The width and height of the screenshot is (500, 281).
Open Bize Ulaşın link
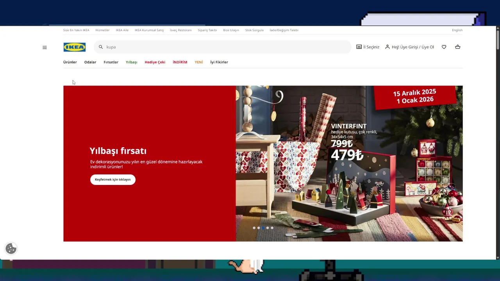pos(231,30)
